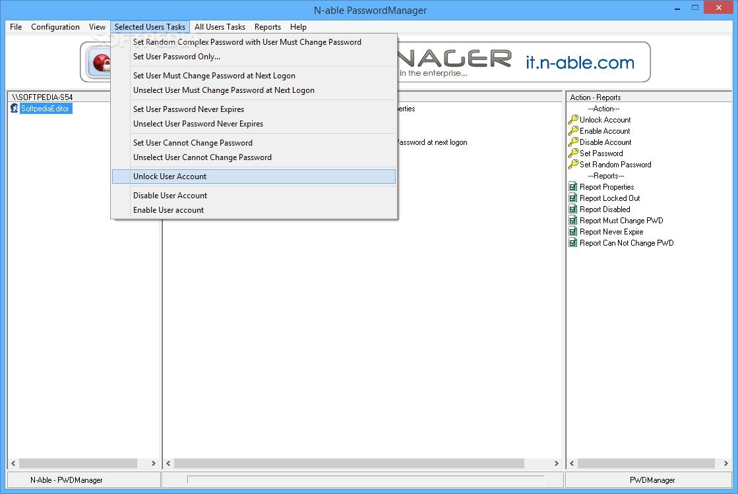Choose Set Random Complex Password with User Must Change Password
The width and height of the screenshot is (738, 494).
[254, 42]
